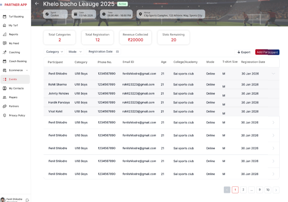
Task: Open Privacy Policy in sidebar
Action: pos(15,115)
